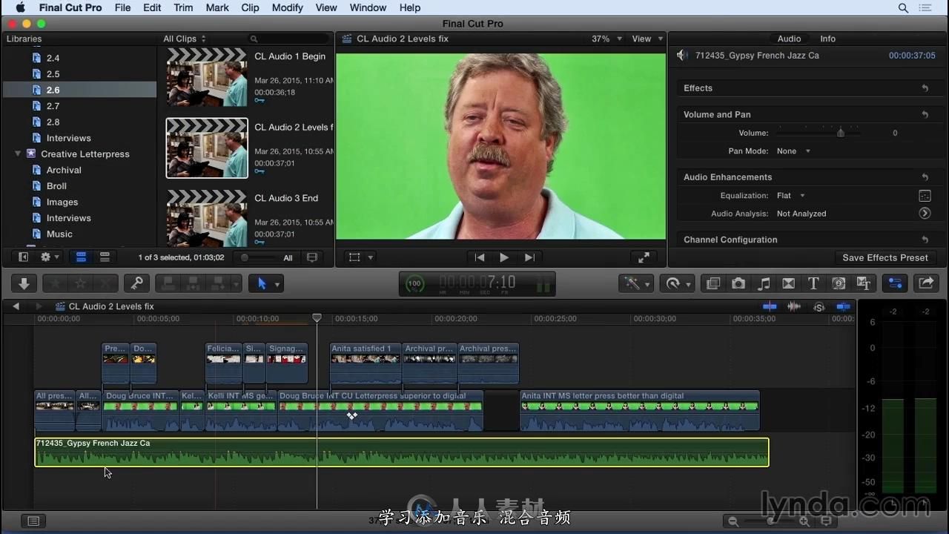This screenshot has height=534, width=949.
Task: Open Spotlight search in menu bar
Action: [x=903, y=8]
